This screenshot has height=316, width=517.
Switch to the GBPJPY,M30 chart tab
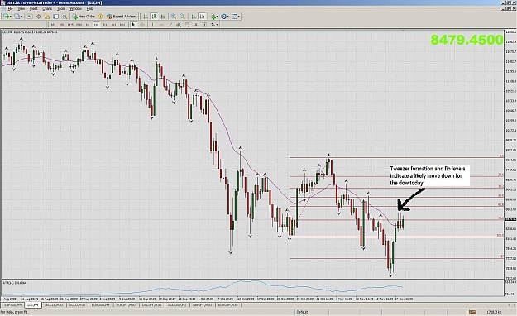pyautogui.click(x=203, y=305)
